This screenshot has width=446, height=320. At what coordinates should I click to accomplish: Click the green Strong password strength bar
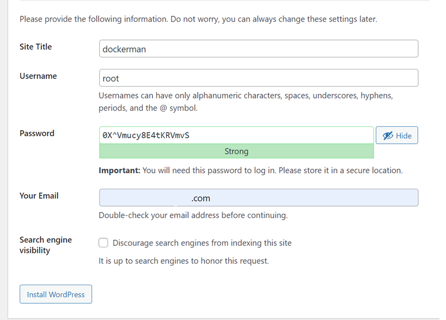click(x=236, y=151)
